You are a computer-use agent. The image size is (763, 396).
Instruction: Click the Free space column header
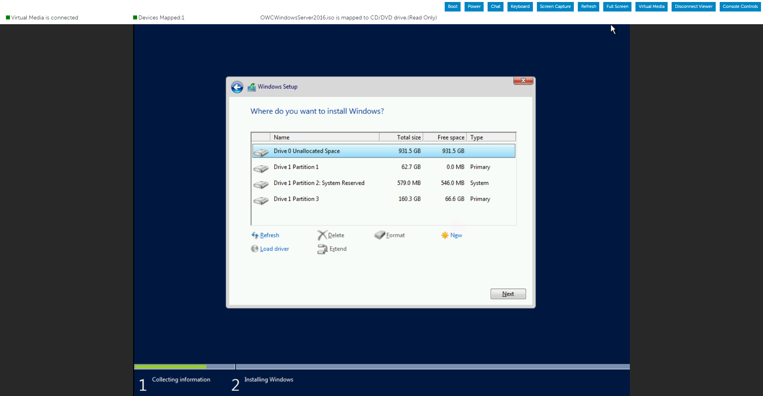tap(445, 137)
